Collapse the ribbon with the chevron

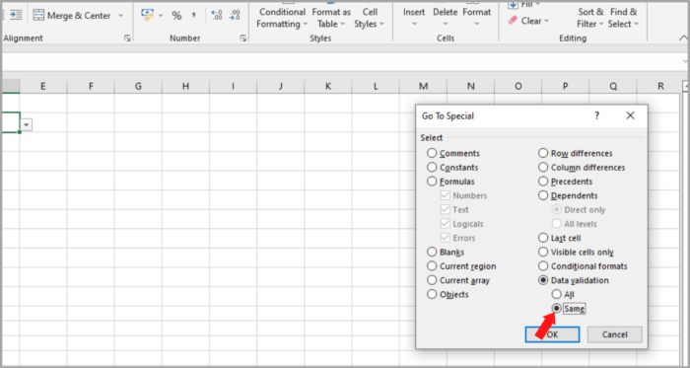click(682, 38)
